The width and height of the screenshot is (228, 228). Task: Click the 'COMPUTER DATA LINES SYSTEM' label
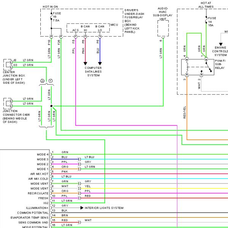[93, 72]
